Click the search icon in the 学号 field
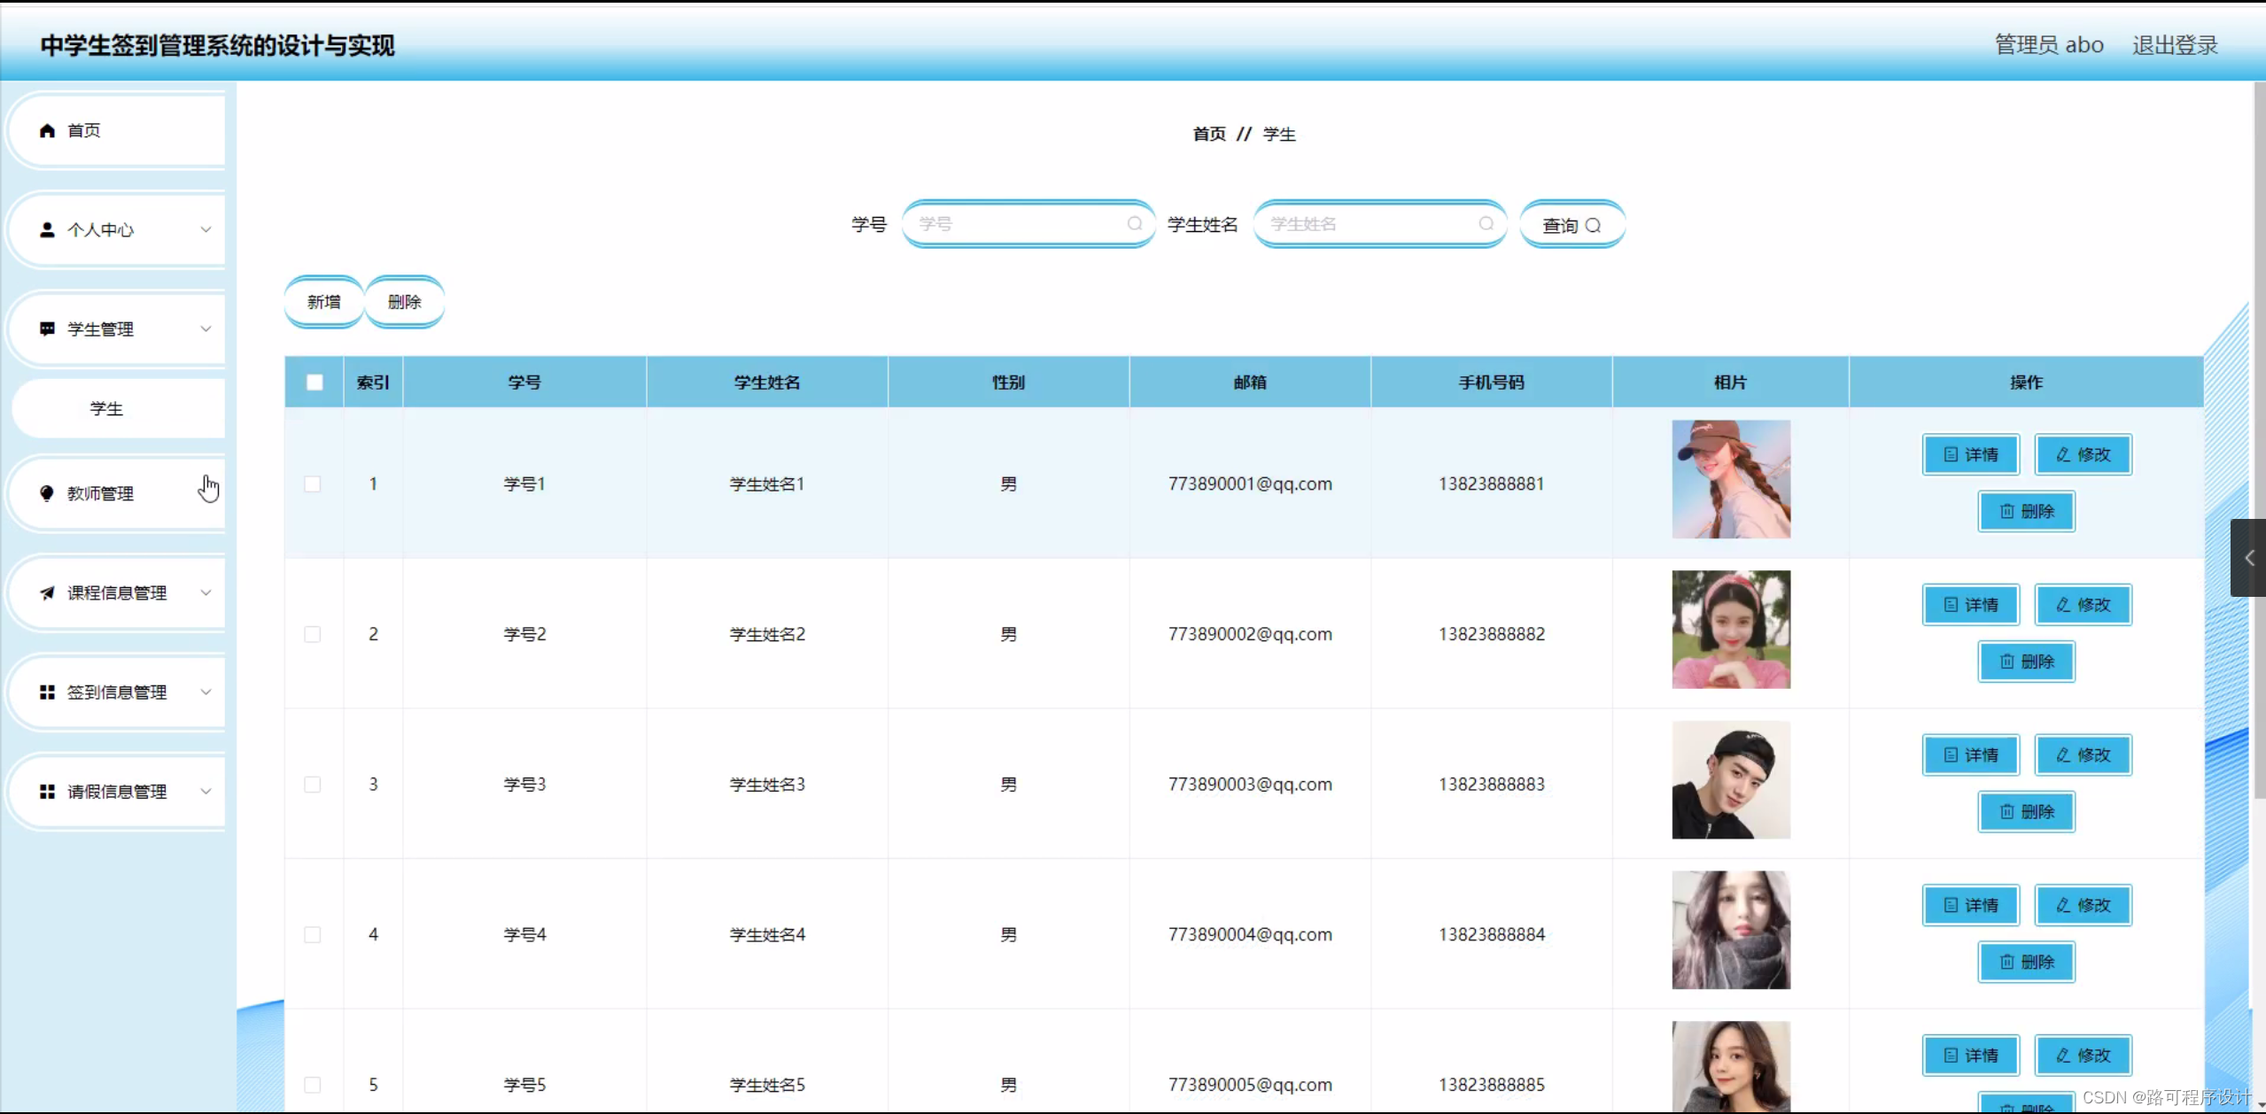Screen dimensions: 2266x1114 pos(1134,224)
